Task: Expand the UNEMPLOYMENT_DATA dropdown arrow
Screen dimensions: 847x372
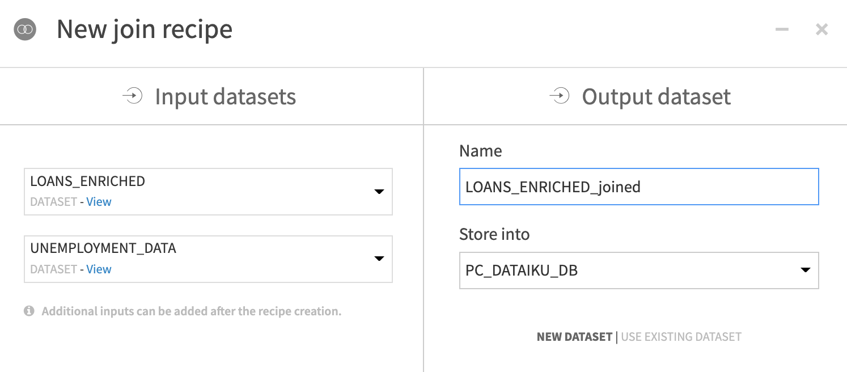Action: pyautogui.click(x=379, y=259)
